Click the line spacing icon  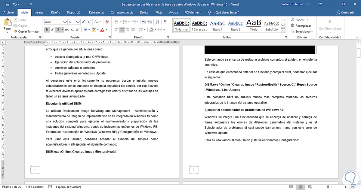point(141,29)
